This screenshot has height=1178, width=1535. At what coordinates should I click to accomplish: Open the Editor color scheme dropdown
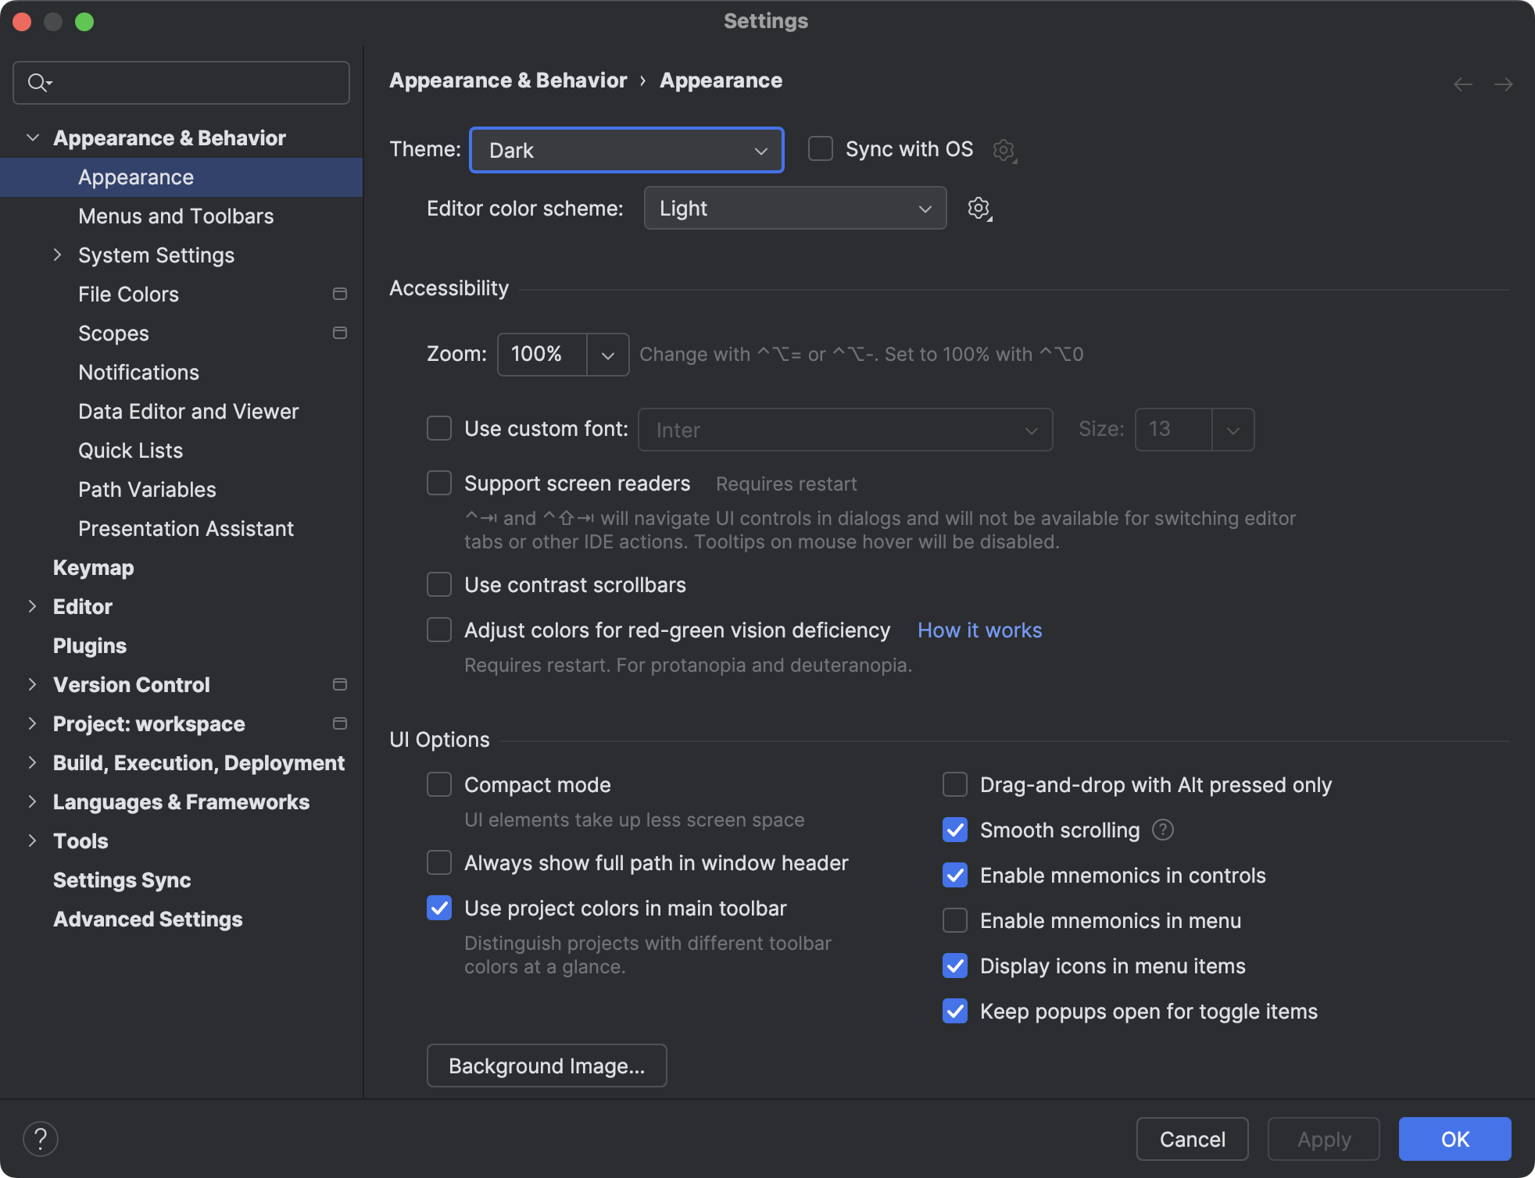point(795,208)
